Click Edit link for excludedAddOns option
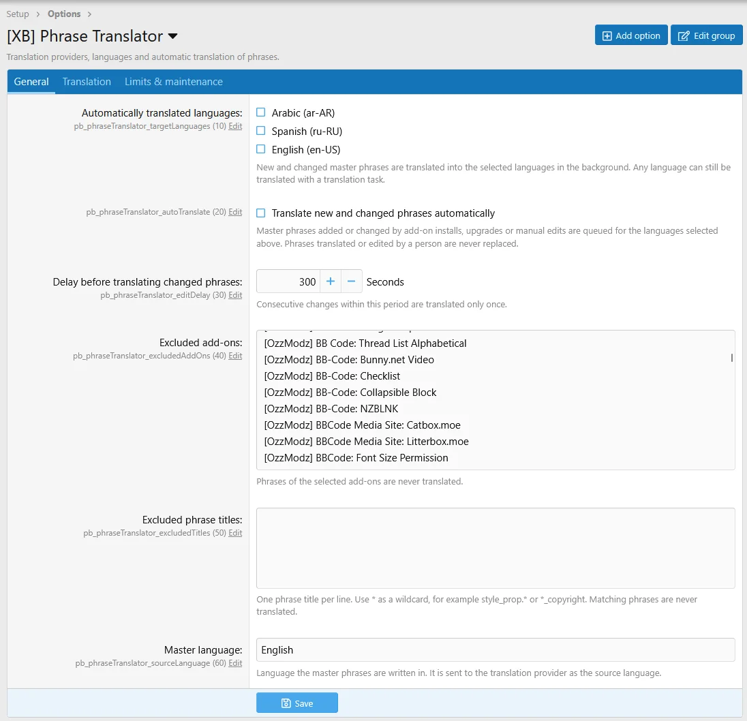Image resolution: width=747 pixels, height=721 pixels. pos(235,356)
